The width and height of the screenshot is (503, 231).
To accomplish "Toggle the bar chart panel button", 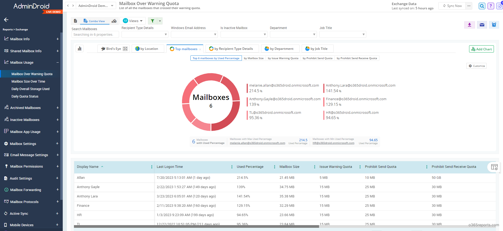I will pos(80,48).
